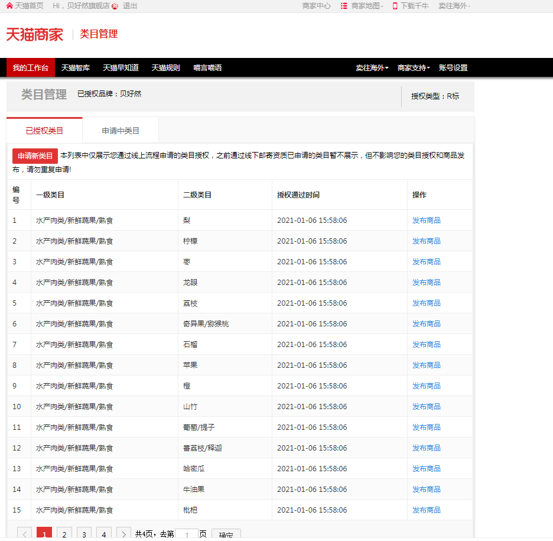
Task: Click 发布商品 for the 山竹 row
Action: click(427, 407)
